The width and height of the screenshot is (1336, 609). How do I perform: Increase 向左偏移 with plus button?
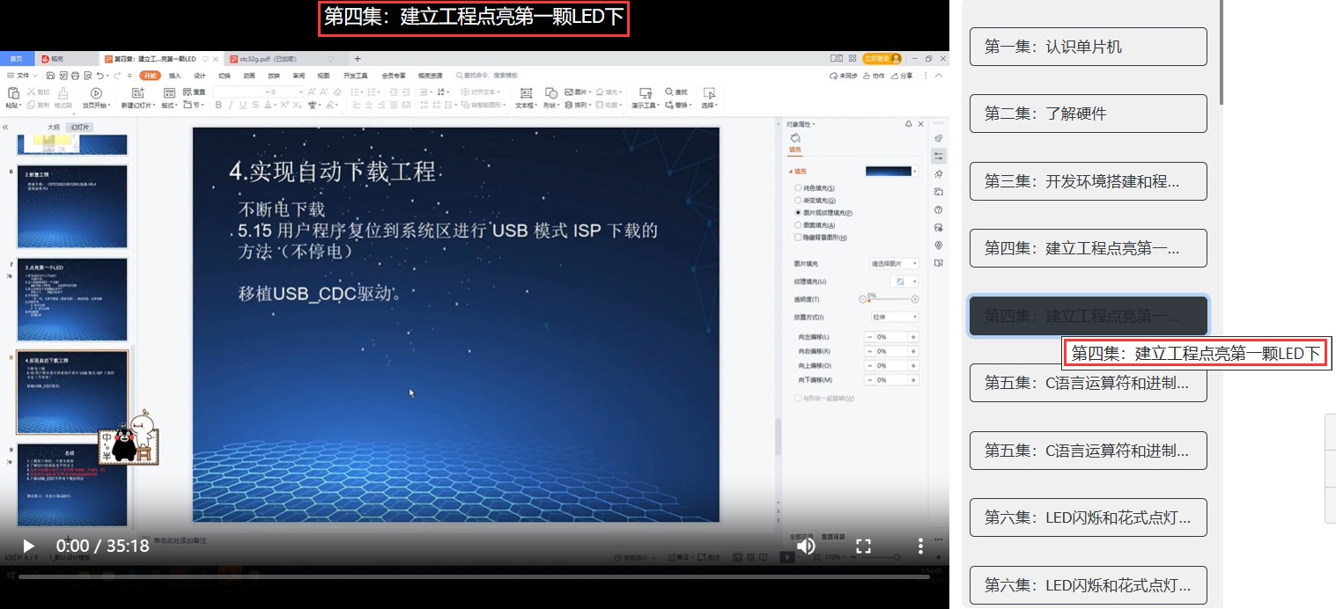(x=913, y=337)
